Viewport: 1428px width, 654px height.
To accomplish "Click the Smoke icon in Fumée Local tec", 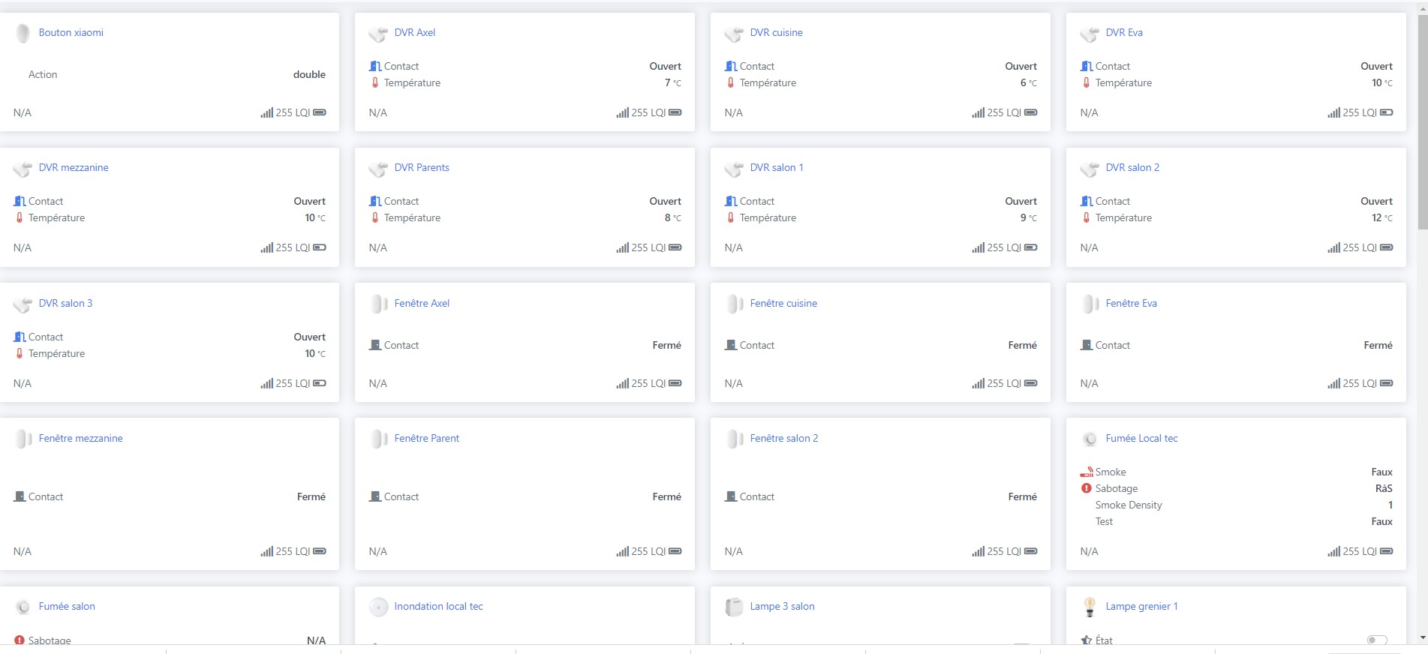I will 1087,472.
